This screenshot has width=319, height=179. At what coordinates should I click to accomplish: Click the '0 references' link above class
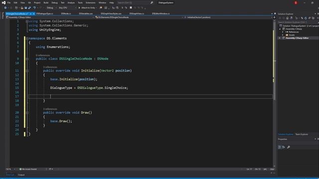pos(43,55)
